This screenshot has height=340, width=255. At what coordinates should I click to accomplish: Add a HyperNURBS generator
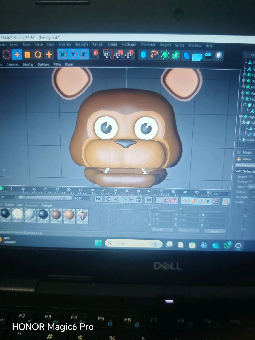(165, 55)
